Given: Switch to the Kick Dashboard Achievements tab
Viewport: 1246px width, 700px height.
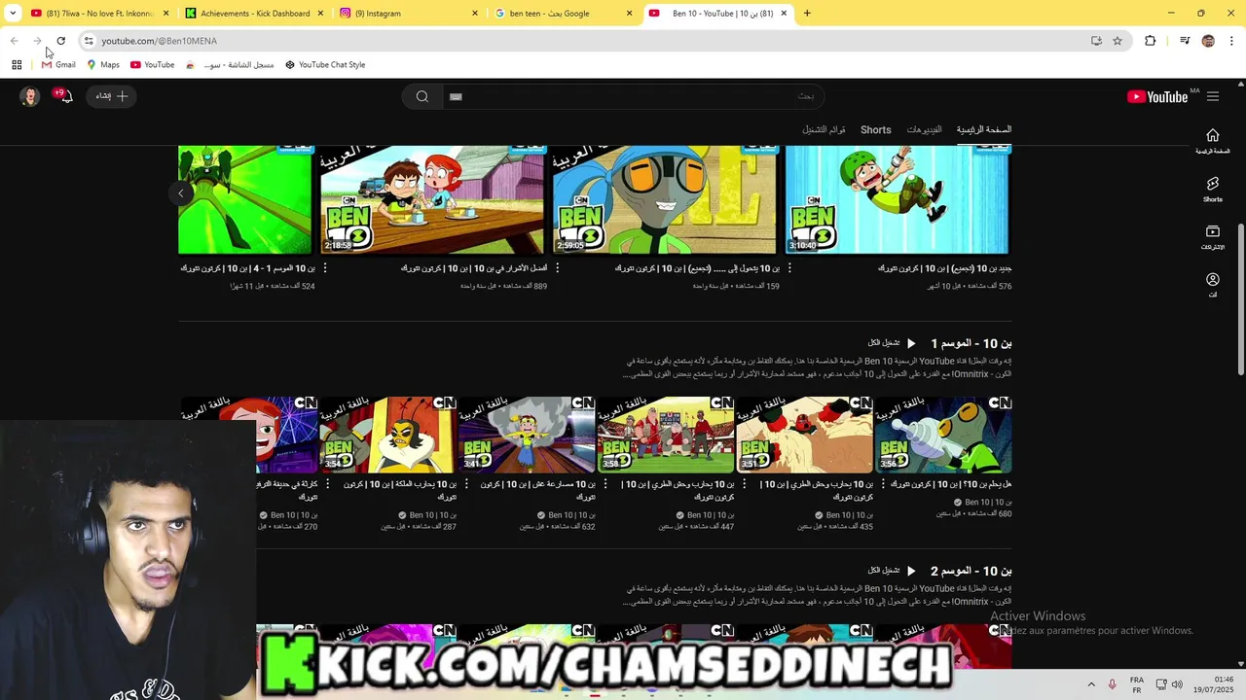Looking at the screenshot, I should [x=256, y=14].
